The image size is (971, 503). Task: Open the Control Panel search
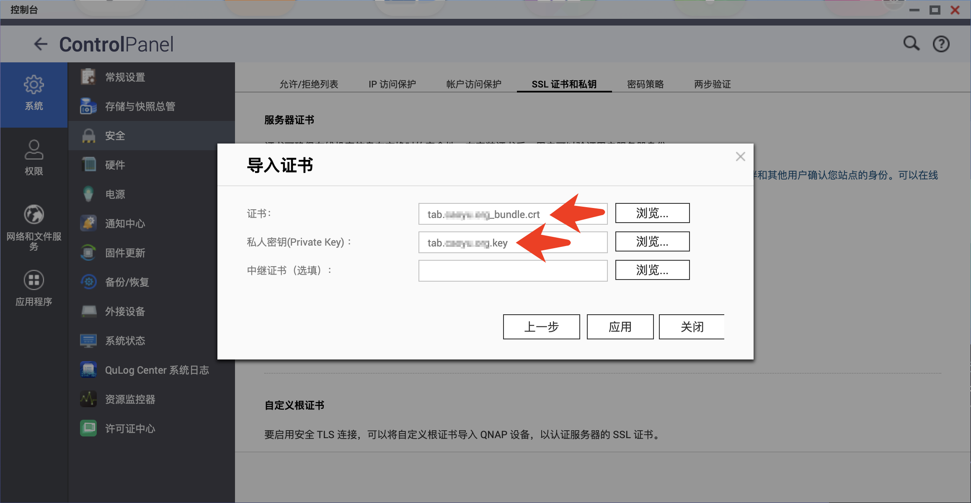pos(911,44)
